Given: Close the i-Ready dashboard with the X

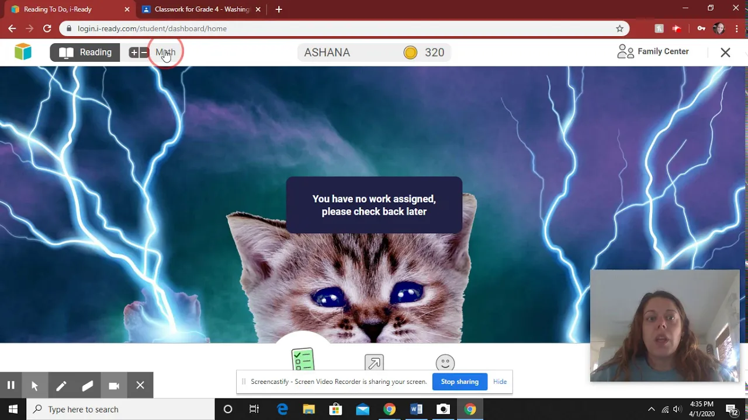Looking at the screenshot, I should coord(725,52).
